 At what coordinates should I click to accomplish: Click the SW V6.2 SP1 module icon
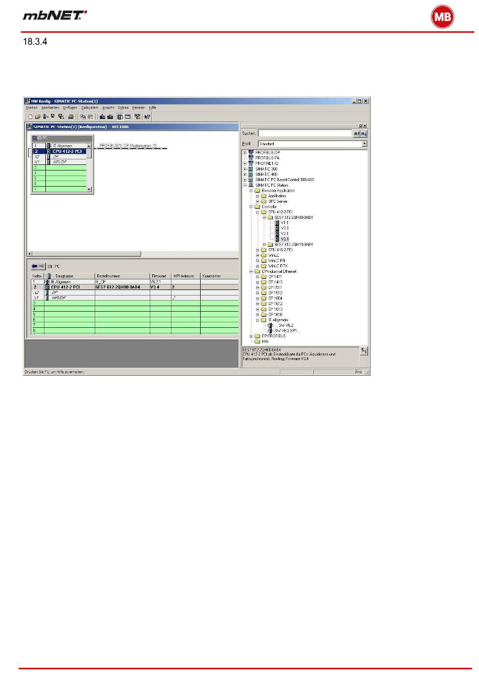click(271, 331)
